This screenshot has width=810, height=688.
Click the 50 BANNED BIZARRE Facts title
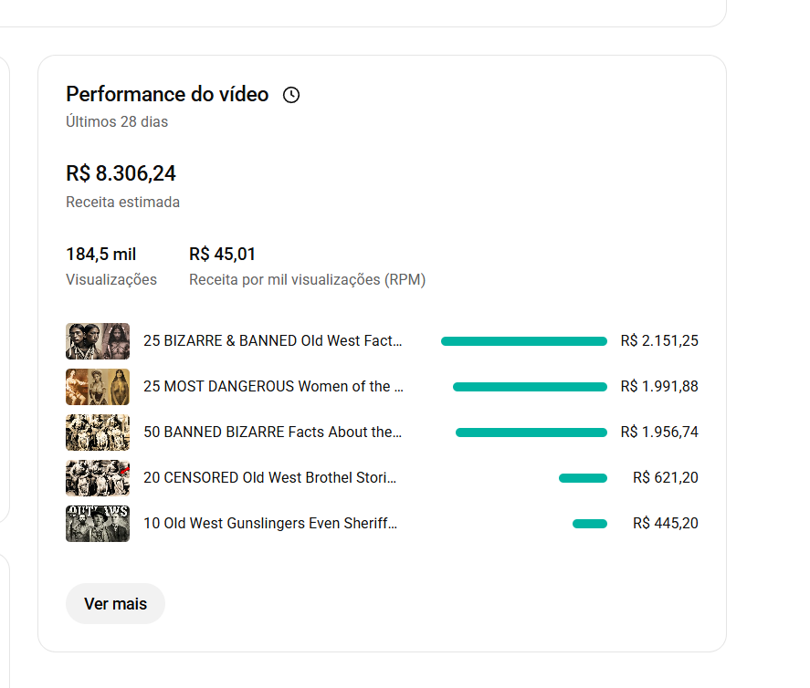[272, 433]
